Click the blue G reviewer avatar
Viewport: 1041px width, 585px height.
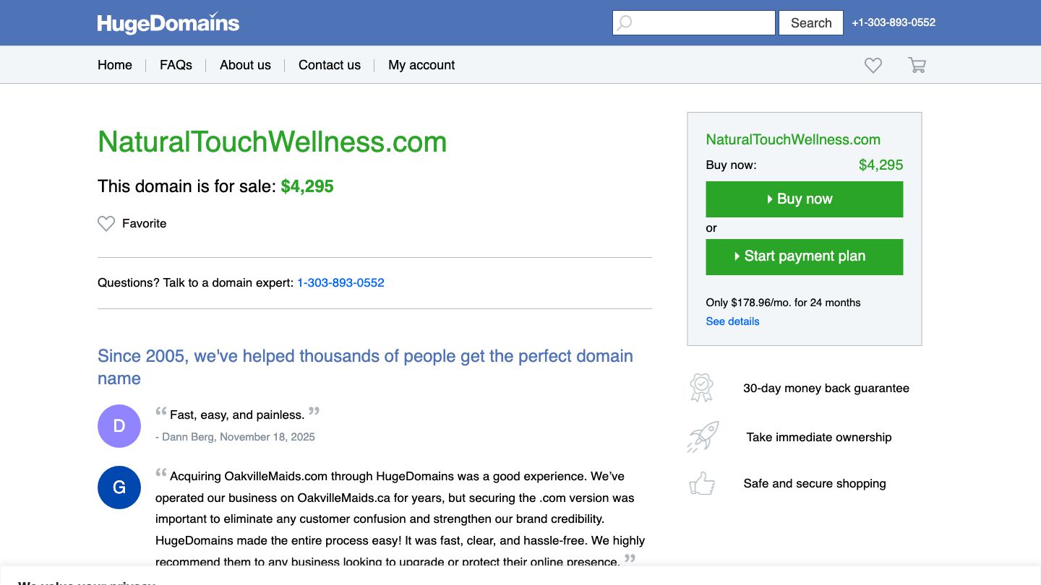(119, 487)
